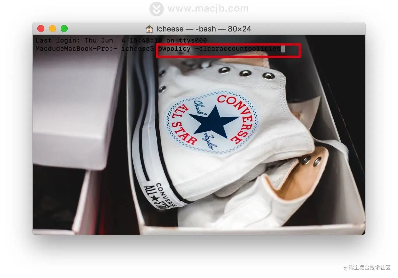Image resolution: width=398 pixels, height=278 pixels.
Task: Click the 'Last login: Thu Jun 4' line
Action: point(121,40)
